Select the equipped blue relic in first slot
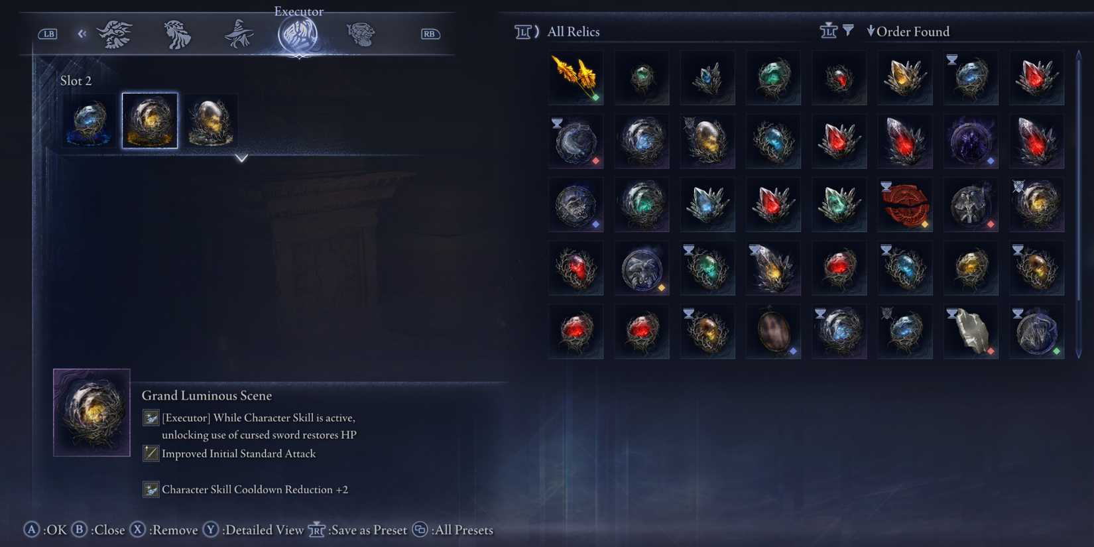This screenshot has height=547, width=1094. pos(89,121)
